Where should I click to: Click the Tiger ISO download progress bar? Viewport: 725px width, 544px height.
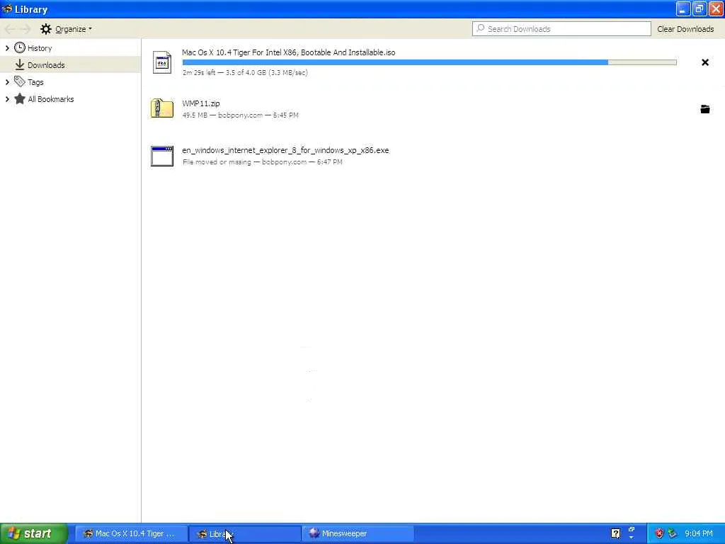pos(429,62)
